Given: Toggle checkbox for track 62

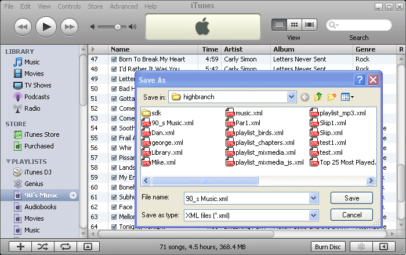Looking at the screenshot, I should tap(114, 207).
